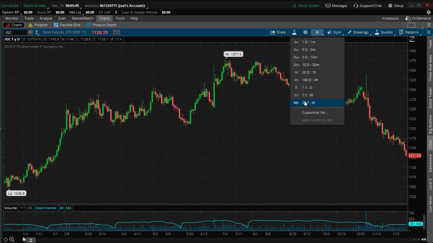Open the Chart side panel
The width and height of the screenshot is (433, 243).
(x=430, y=144)
